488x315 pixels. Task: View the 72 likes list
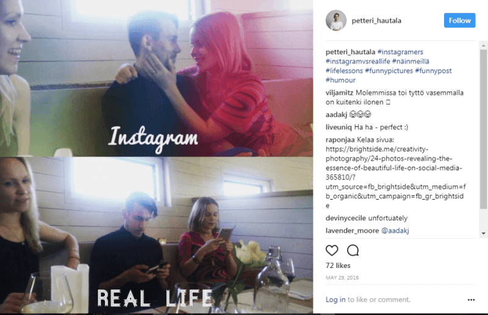(x=338, y=266)
